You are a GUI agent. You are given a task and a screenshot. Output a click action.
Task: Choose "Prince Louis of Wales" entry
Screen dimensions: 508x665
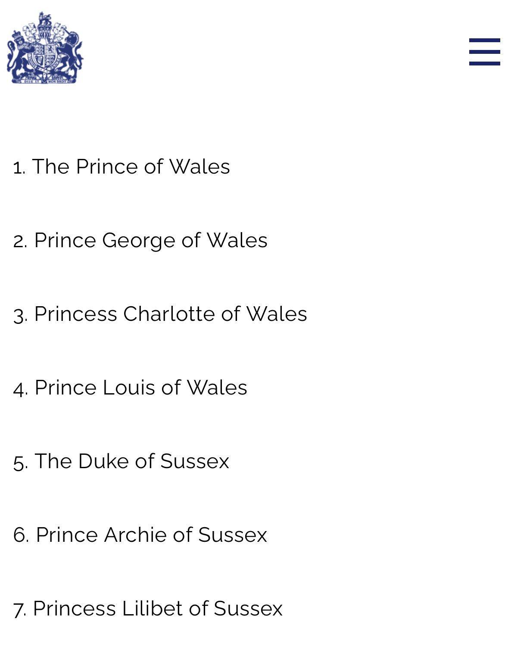[140, 388]
